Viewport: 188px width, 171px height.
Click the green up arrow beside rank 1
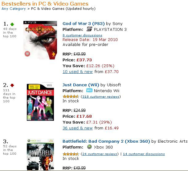point(12,24)
